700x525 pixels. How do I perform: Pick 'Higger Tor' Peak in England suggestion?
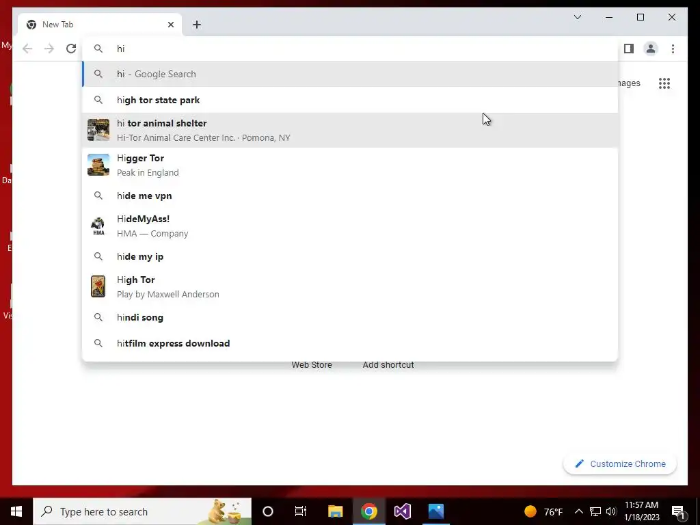click(351, 165)
